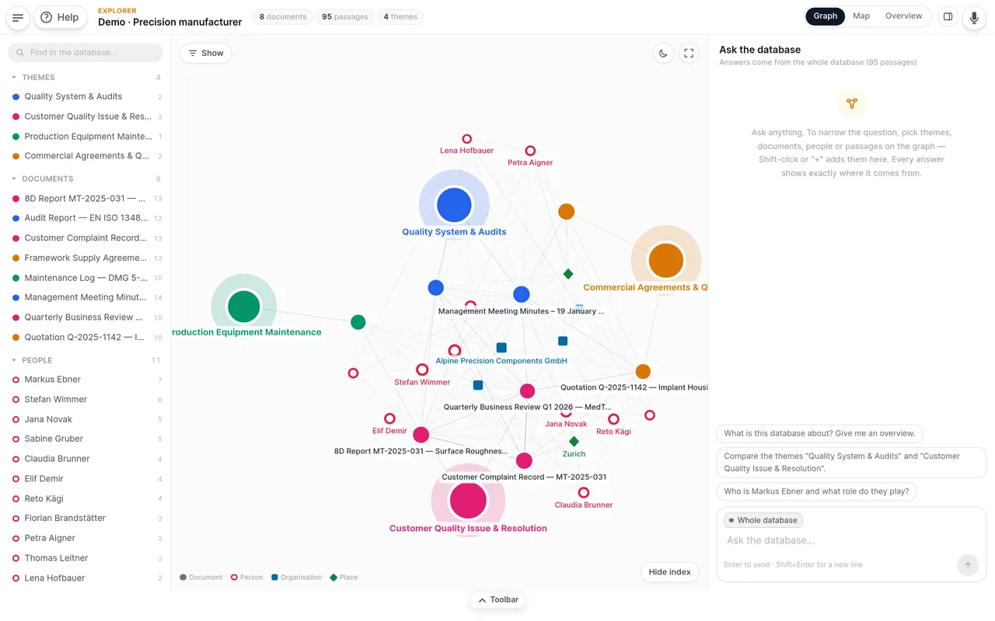Open Framework Supply Agreement document

[x=86, y=258]
